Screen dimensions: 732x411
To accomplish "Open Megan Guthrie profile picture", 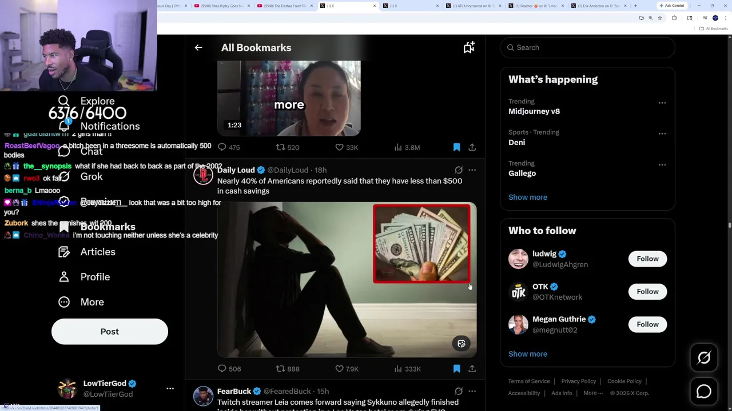I will (x=519, y=324).
